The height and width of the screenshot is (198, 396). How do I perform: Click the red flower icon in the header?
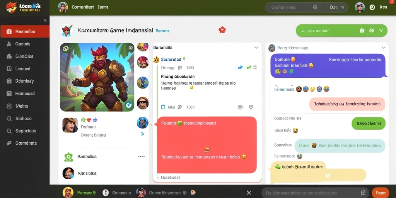(x=222, y=30)
